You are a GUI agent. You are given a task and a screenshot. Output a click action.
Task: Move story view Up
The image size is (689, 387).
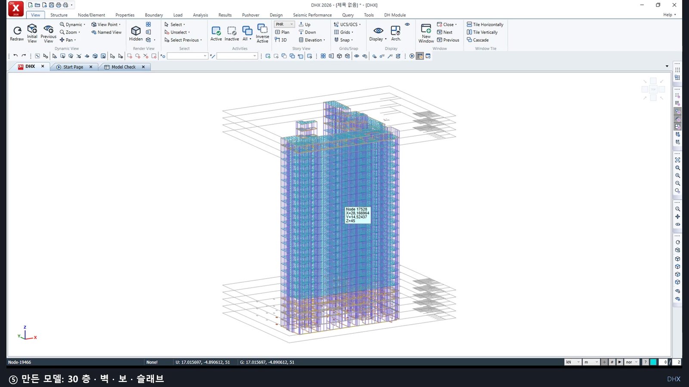304,25
